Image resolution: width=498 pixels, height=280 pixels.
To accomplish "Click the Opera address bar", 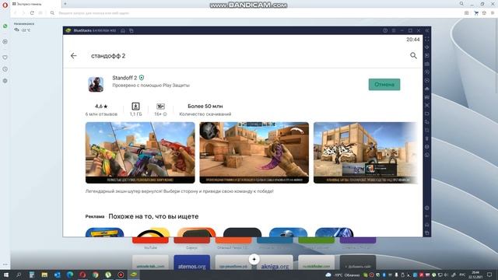I will coord(254,13).
